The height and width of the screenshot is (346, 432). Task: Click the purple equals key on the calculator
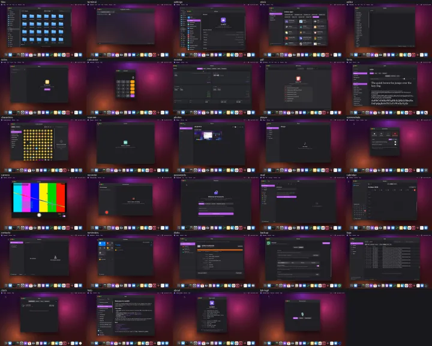click(x=133, y=96)
